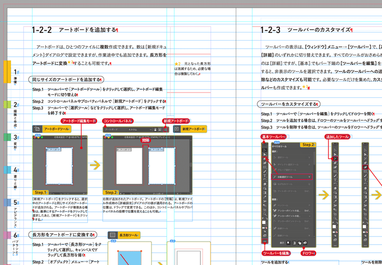Select the small red "間隔" callout
The width and height of the screenshot is (382, 265).
[146, 140]
